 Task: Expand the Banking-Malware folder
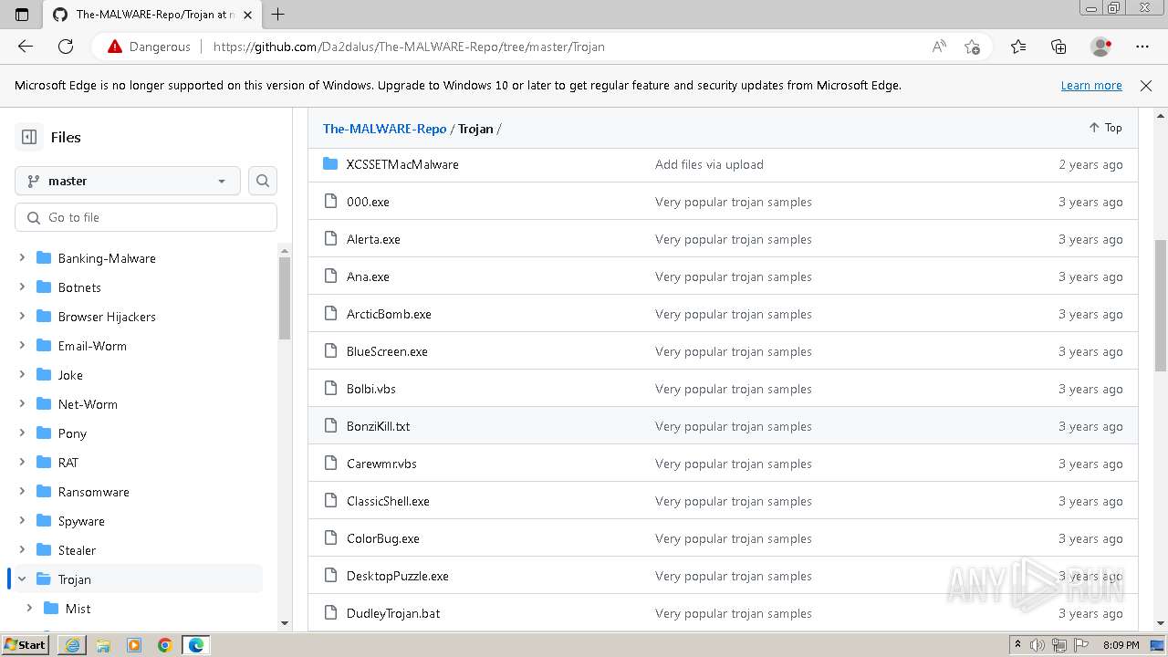[22, 258]
